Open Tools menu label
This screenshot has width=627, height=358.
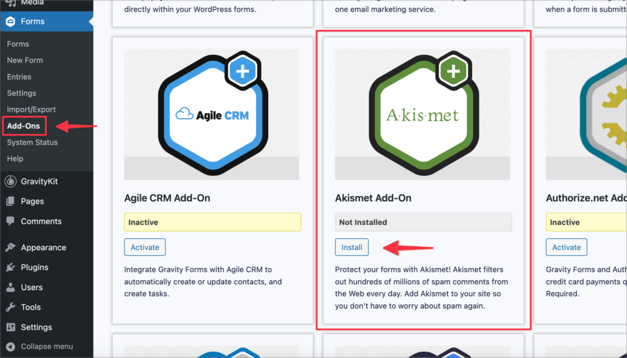[x=31, y=307]
